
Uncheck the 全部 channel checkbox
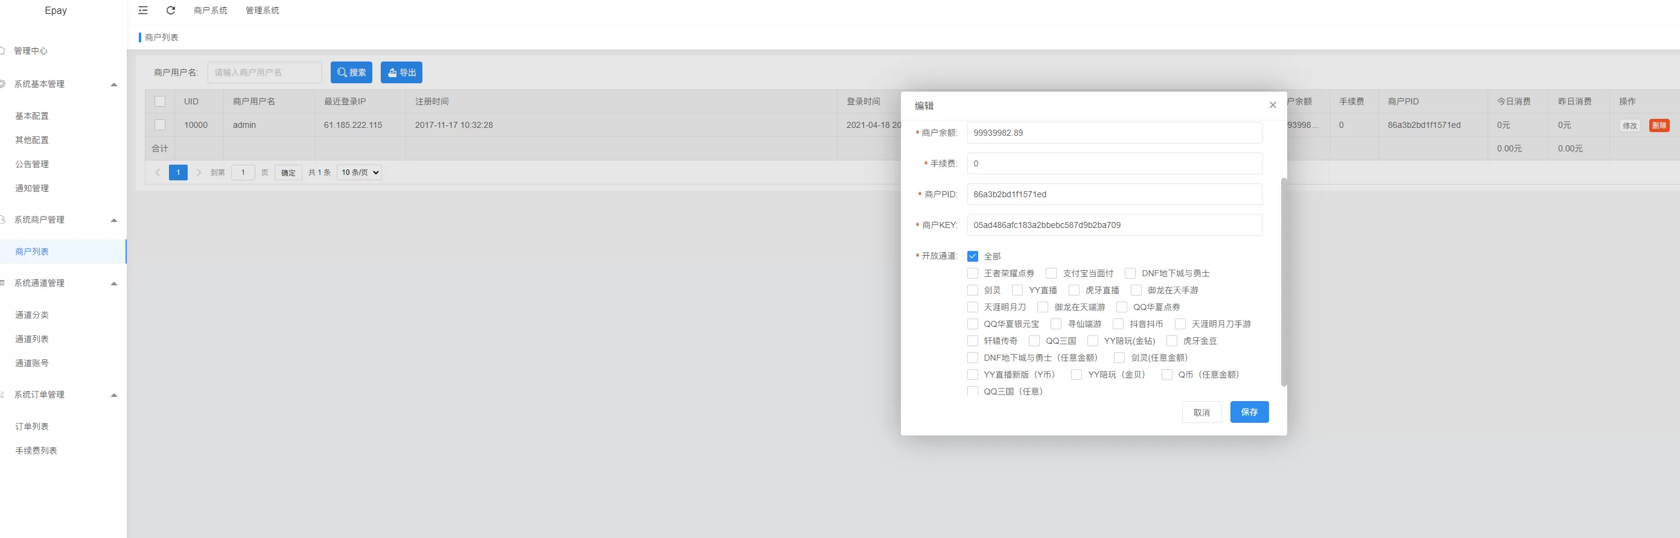(x=972, y=256)
